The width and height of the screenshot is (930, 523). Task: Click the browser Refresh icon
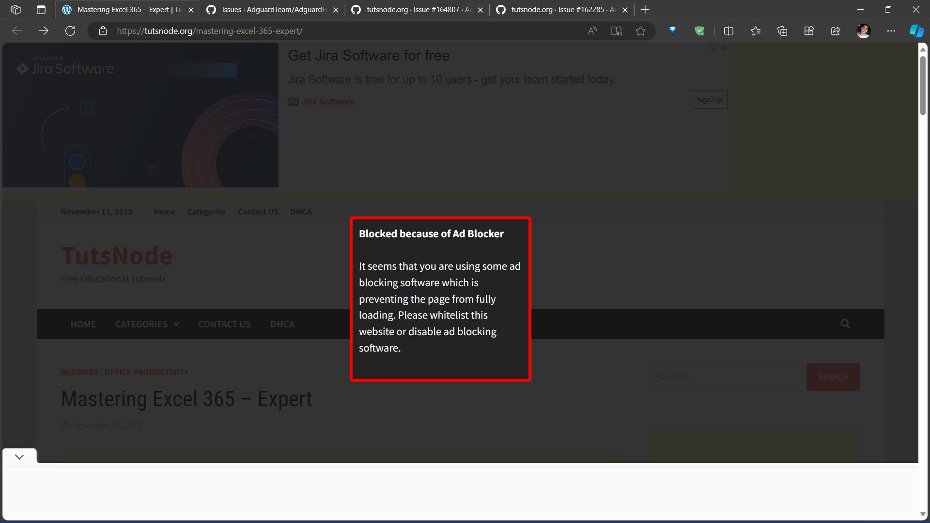click(x=70, y=31)
